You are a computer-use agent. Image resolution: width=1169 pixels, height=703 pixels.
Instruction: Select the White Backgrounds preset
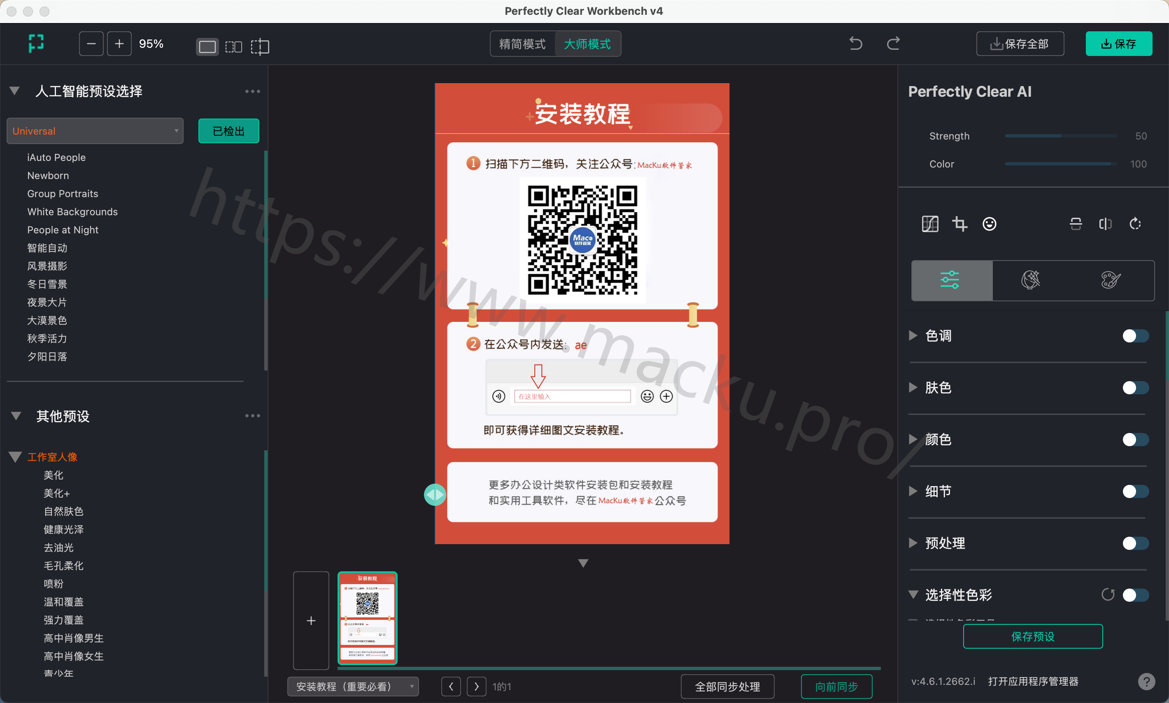72,212
